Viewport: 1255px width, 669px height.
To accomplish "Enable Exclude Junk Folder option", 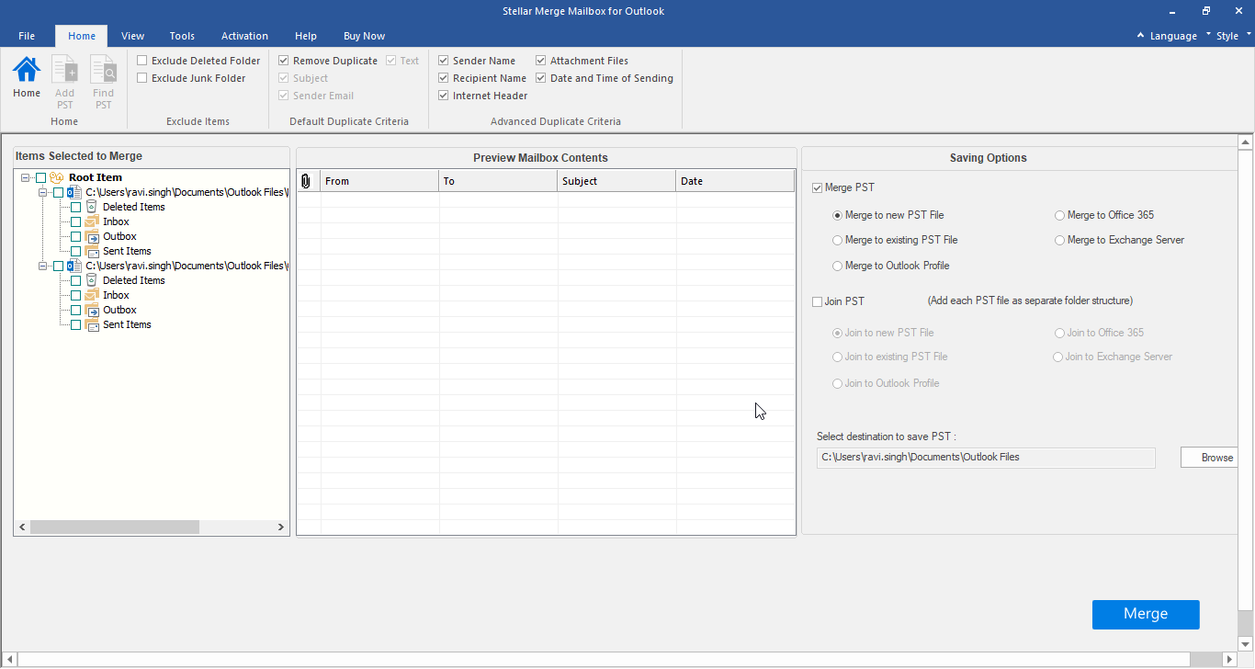I will [x=142, y=78].
